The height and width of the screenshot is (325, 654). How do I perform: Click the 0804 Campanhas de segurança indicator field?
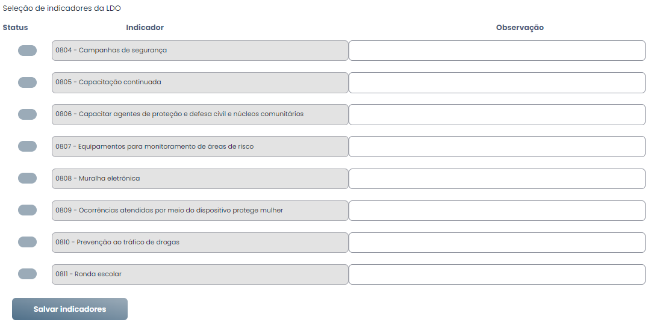click(200, 51)
